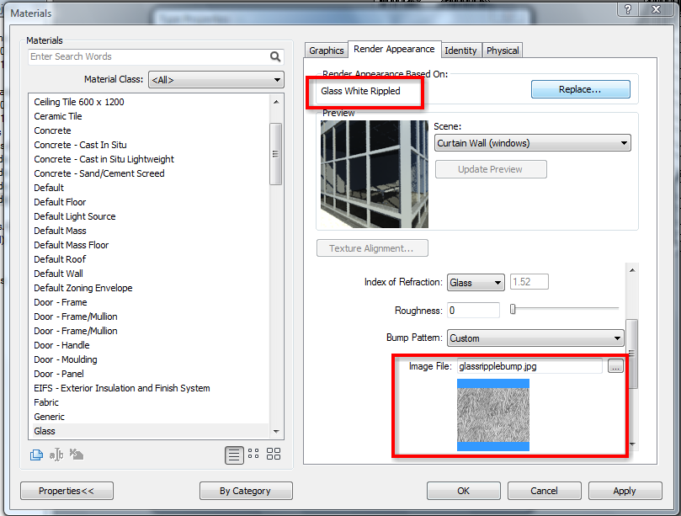
Task: Click the Cancel button
Action: [544, 491]
